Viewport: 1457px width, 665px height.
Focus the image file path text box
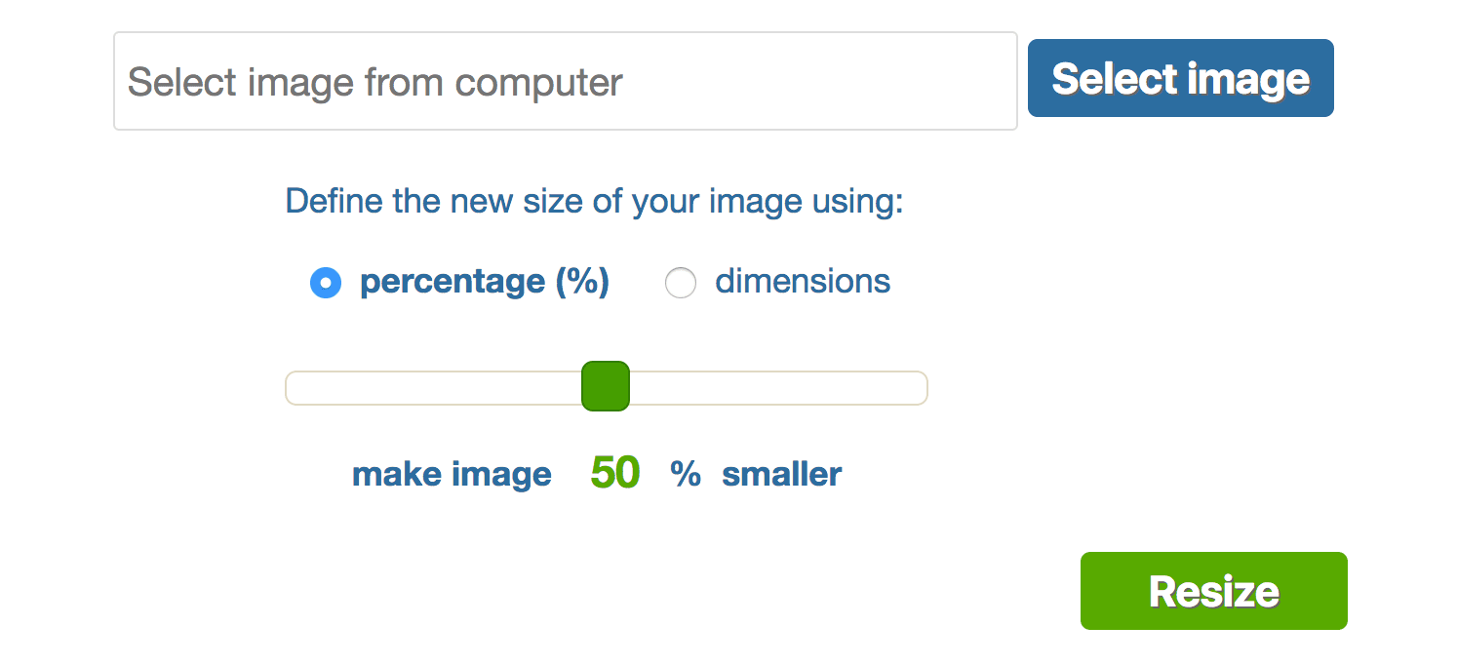point(566,81)
